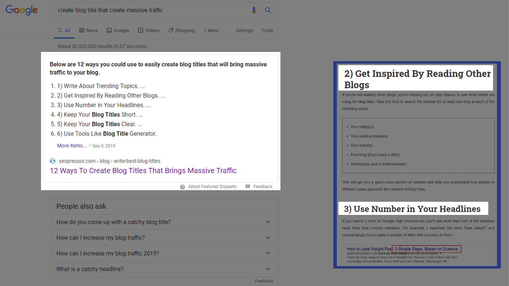
Task: Click the More items link
Action: pos(72,146)
